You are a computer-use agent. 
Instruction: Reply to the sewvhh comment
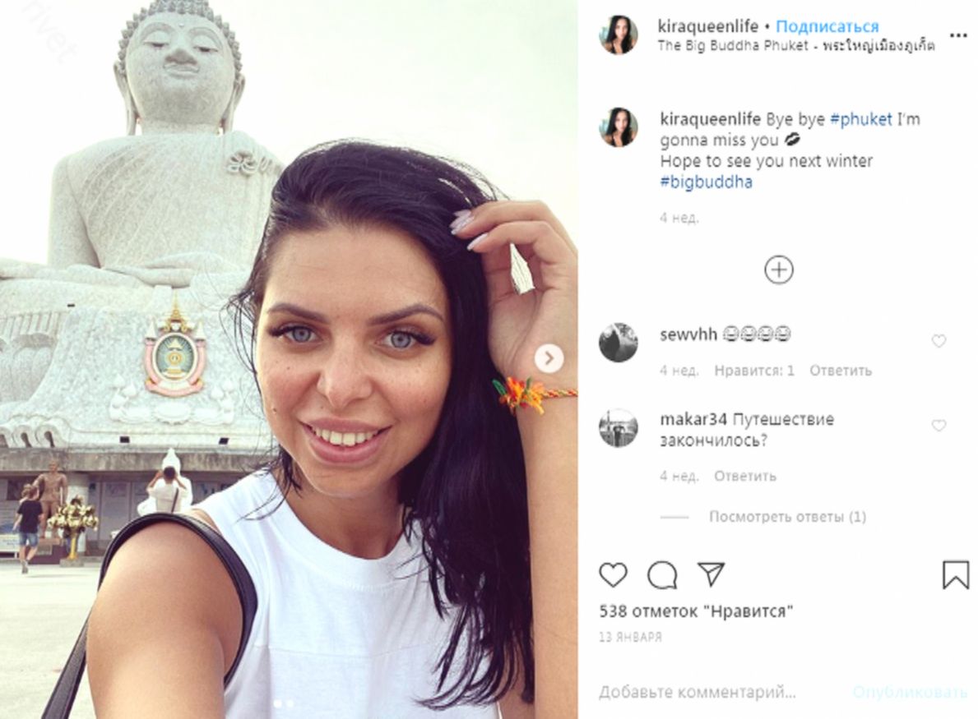coord(840,371)
